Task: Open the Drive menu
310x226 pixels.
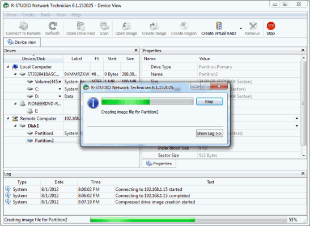Action: 11,15
